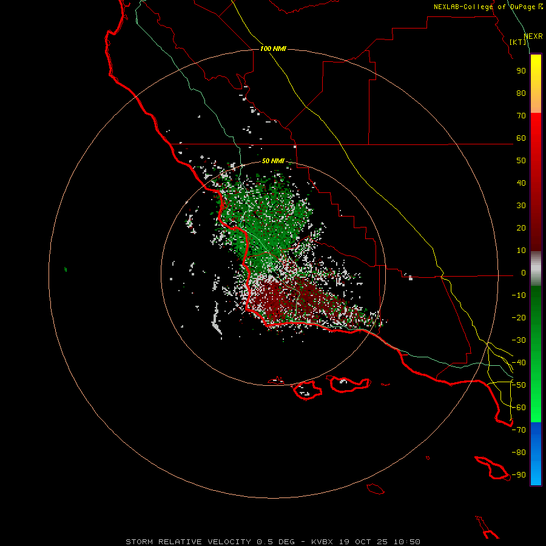Screen dimensions: 546x546
Task: Select the dark green legend segment near -10
Action: [x=536, y=296]
